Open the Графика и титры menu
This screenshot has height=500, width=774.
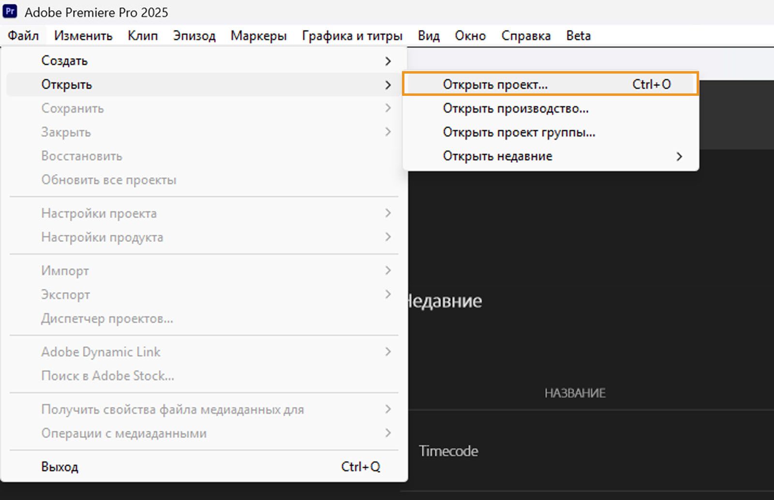[x=352, y=36]
